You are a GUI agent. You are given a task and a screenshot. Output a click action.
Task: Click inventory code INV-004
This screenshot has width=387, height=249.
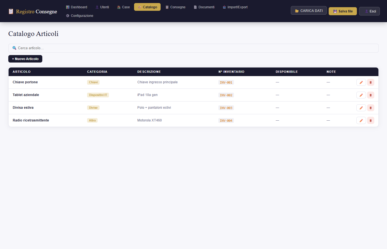226,121
